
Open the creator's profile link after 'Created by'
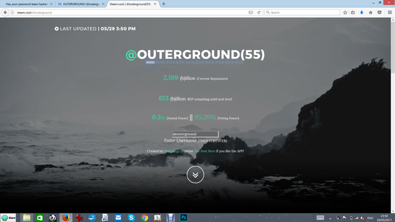(x=172, y=151)
